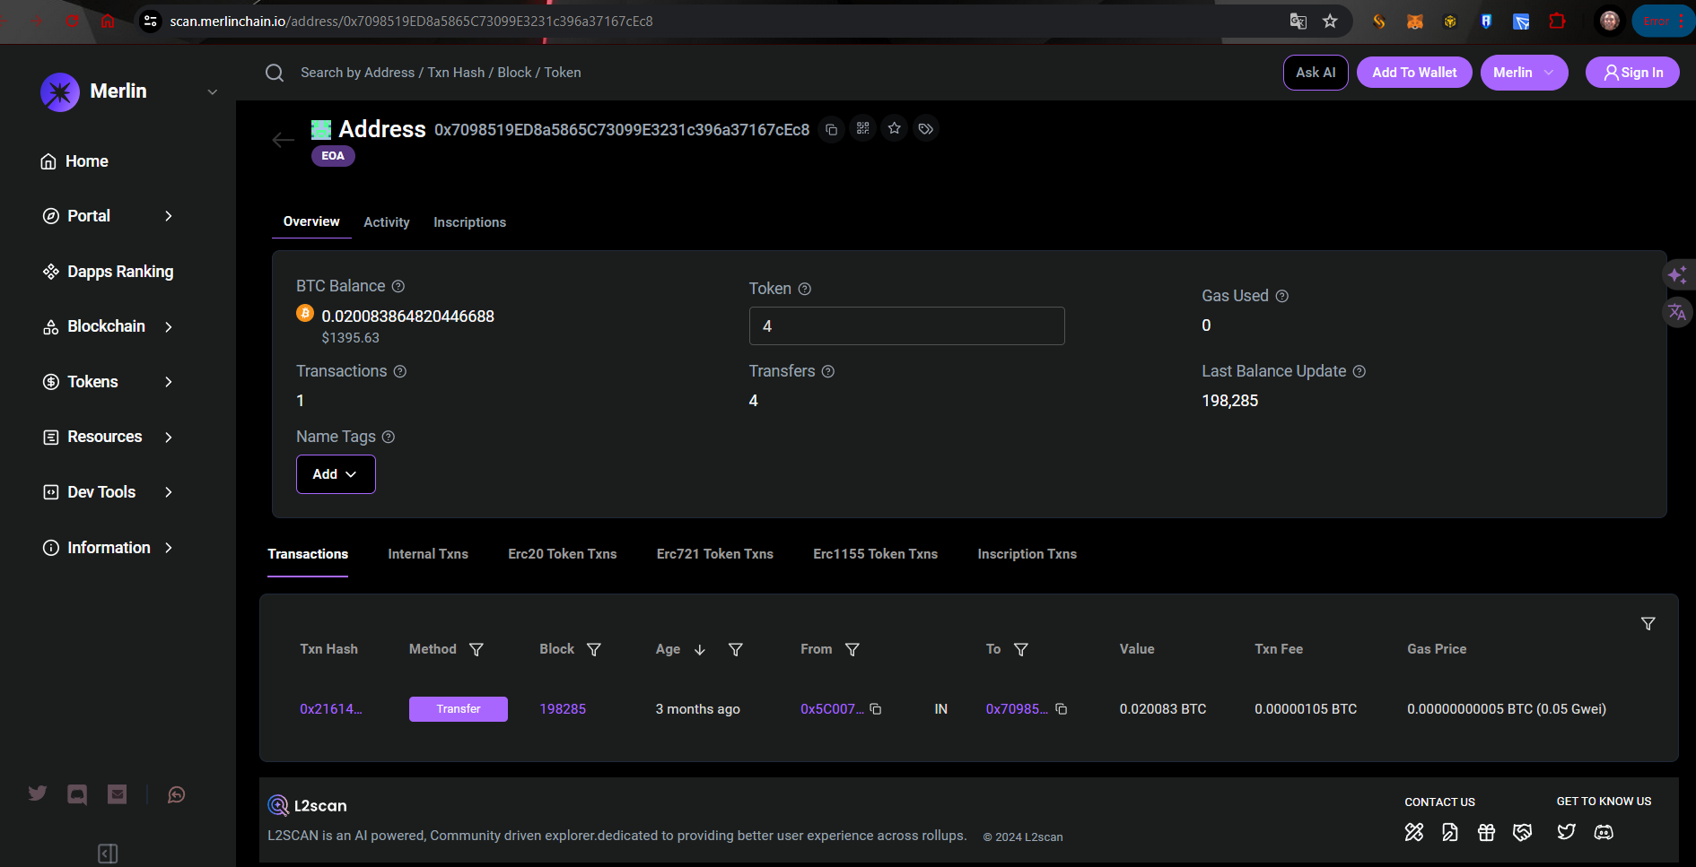
Task: Click the tag label icon beside address
Action: point(926,129)
